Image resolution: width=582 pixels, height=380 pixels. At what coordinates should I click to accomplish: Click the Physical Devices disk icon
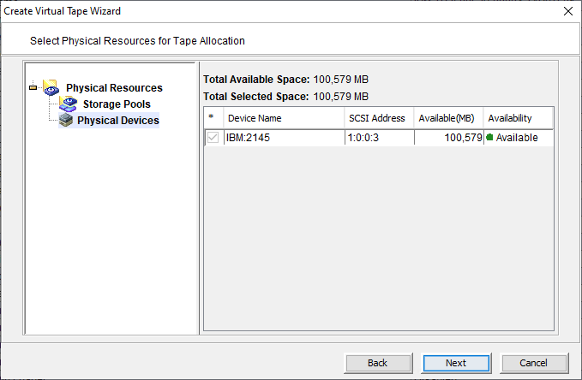[66, 120]
